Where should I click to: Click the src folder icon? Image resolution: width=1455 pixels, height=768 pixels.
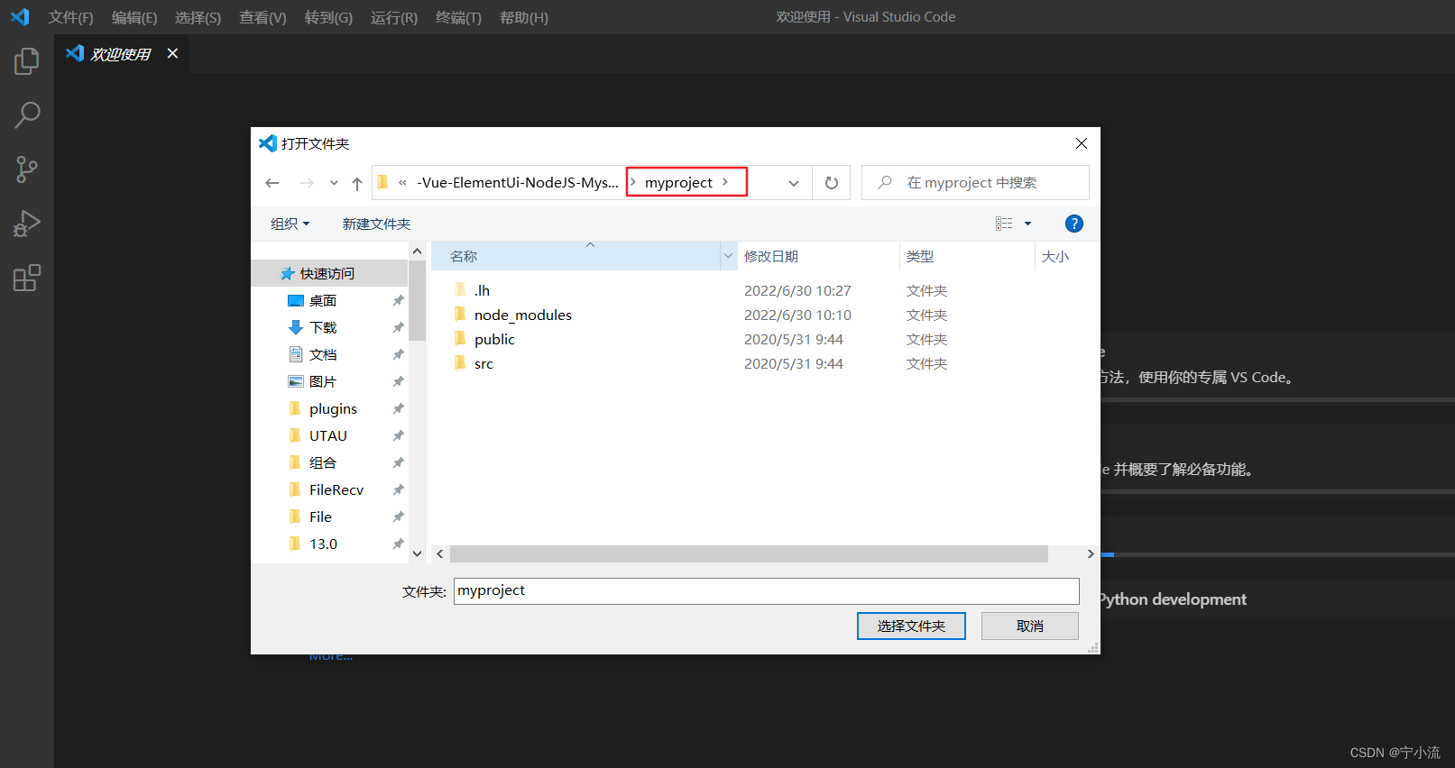pos(460,362)
